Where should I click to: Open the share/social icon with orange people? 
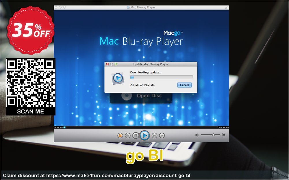(120, 136)
